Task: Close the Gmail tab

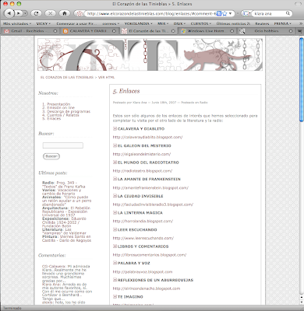Action: [x=55, y=31]
